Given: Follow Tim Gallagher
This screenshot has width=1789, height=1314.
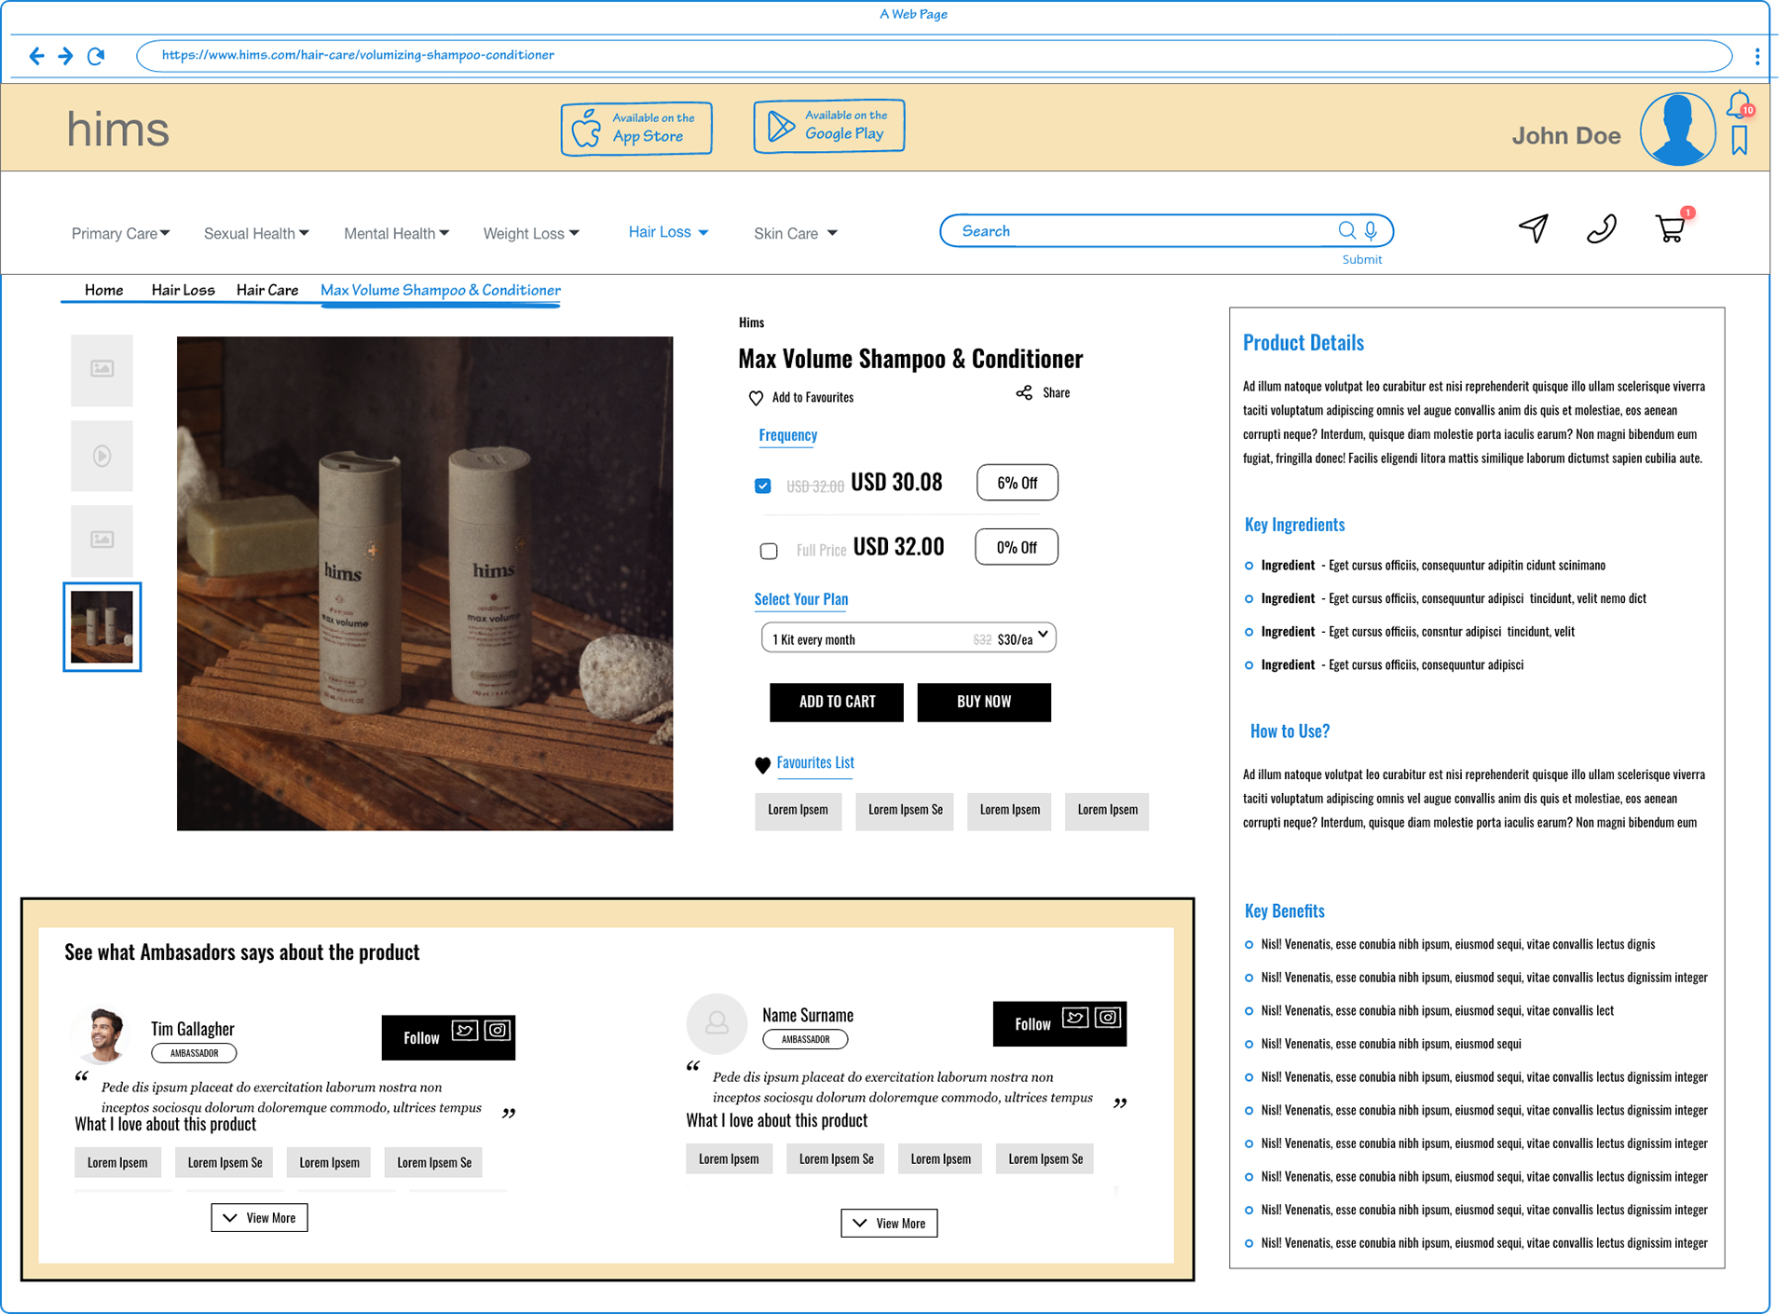Looking at the screenshot, I should point(421,1038).
